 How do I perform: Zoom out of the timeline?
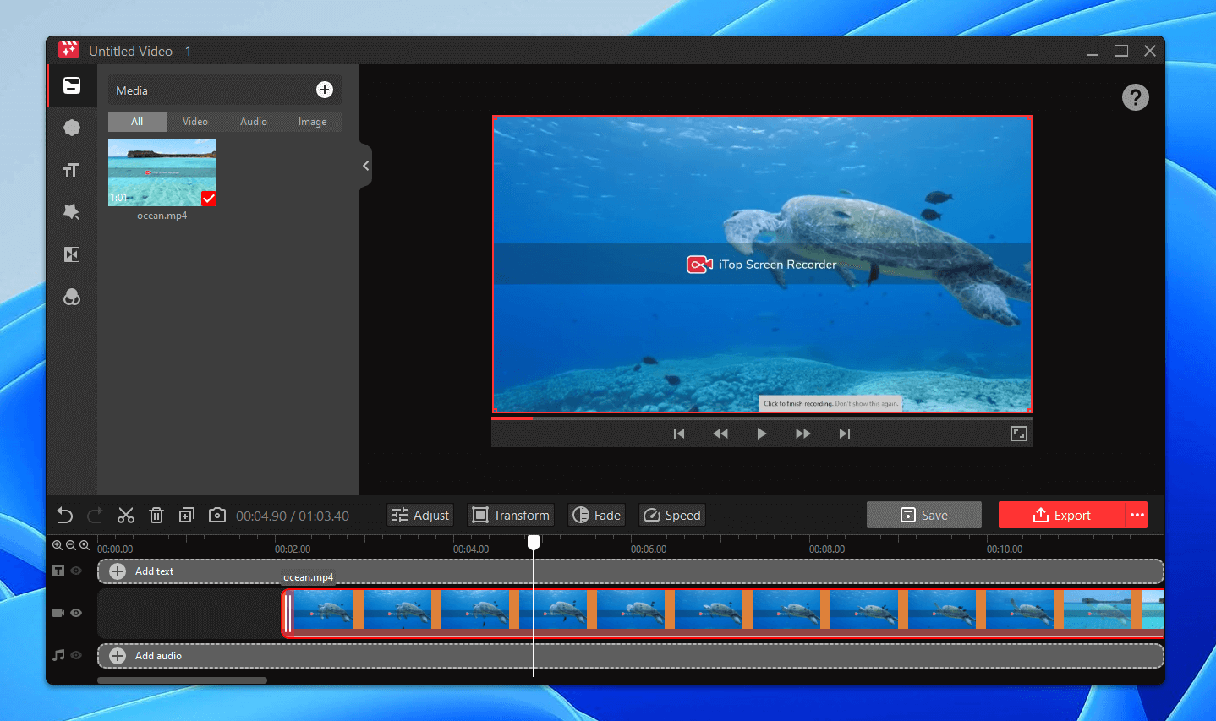click(x=71, y=546)
